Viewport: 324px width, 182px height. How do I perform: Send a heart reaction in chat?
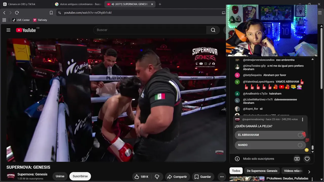coord(307,159)
